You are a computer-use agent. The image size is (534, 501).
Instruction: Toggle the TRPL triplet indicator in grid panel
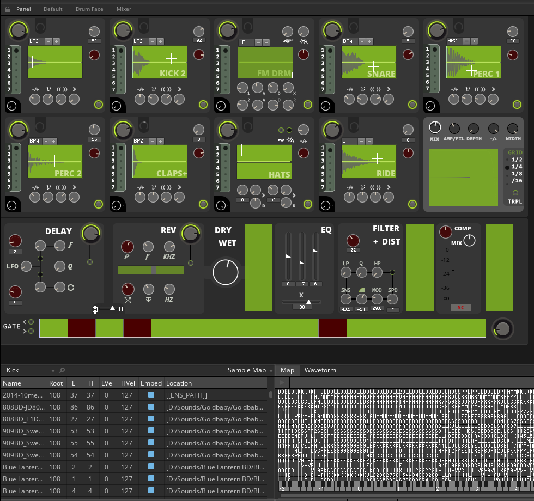(515, 193)
